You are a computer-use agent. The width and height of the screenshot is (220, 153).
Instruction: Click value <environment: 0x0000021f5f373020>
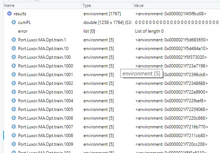coord(171,57)
